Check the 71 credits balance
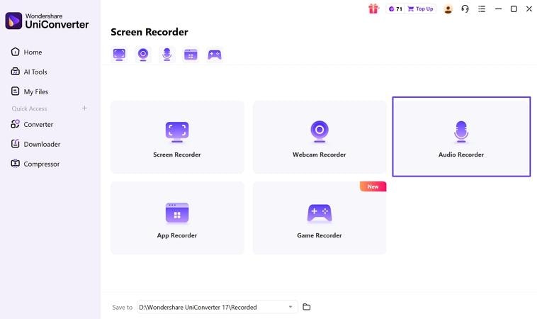537x319 pixels. point(395,9)
